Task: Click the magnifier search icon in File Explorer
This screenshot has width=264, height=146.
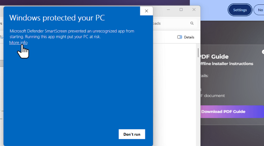Action: point(192,23)
